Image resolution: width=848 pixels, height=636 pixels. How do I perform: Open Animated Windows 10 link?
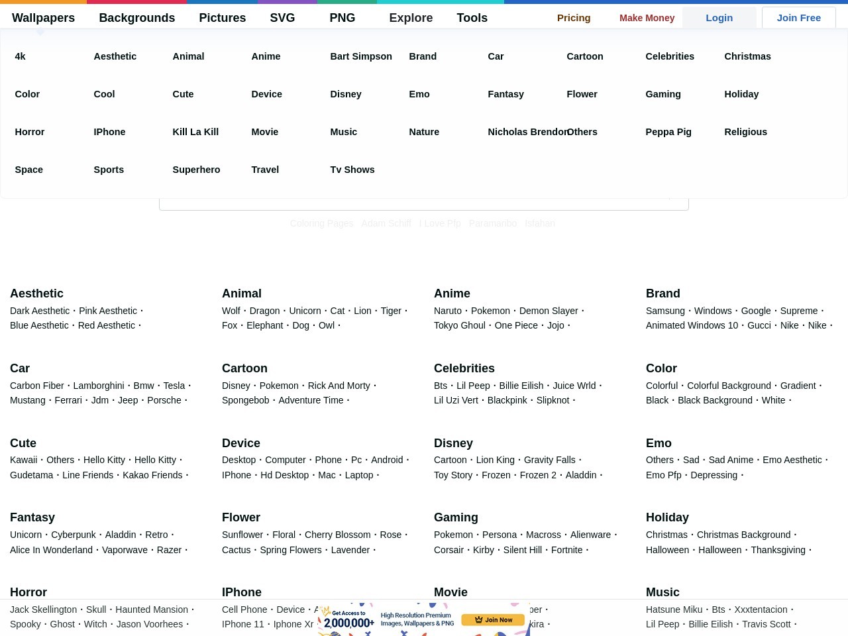[692, 325]
